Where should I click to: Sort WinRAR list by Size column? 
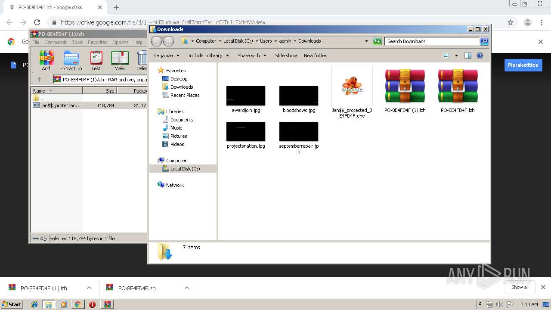point(99,91)
